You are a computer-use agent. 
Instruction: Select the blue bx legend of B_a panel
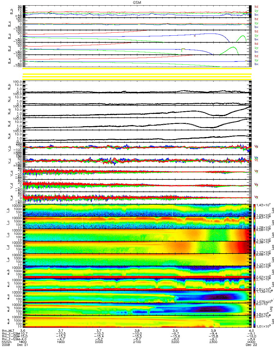coord(256,39)
